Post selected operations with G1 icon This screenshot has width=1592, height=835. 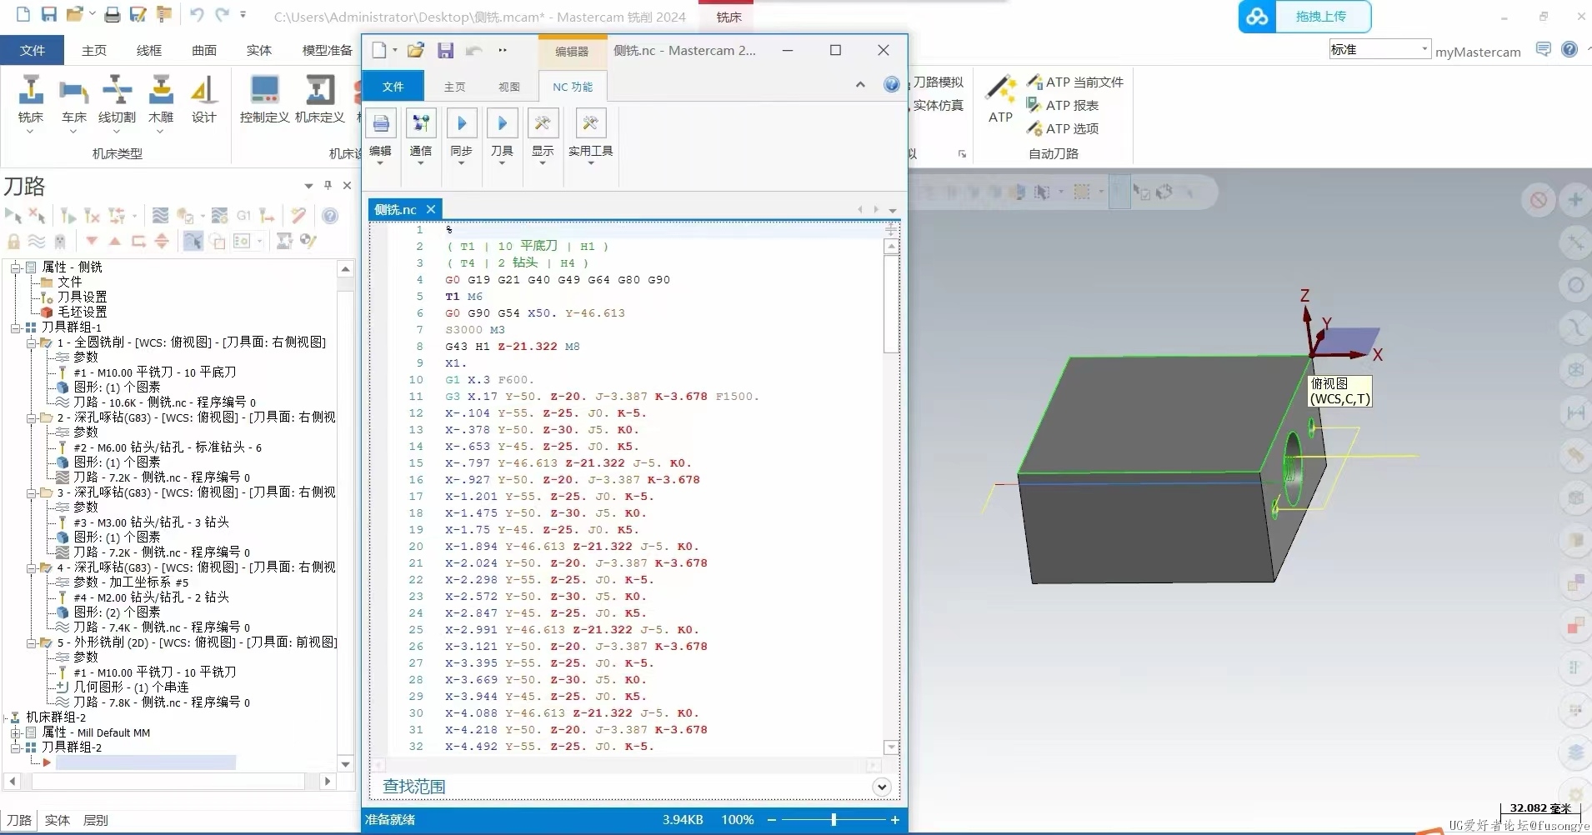tap(243, 216)
